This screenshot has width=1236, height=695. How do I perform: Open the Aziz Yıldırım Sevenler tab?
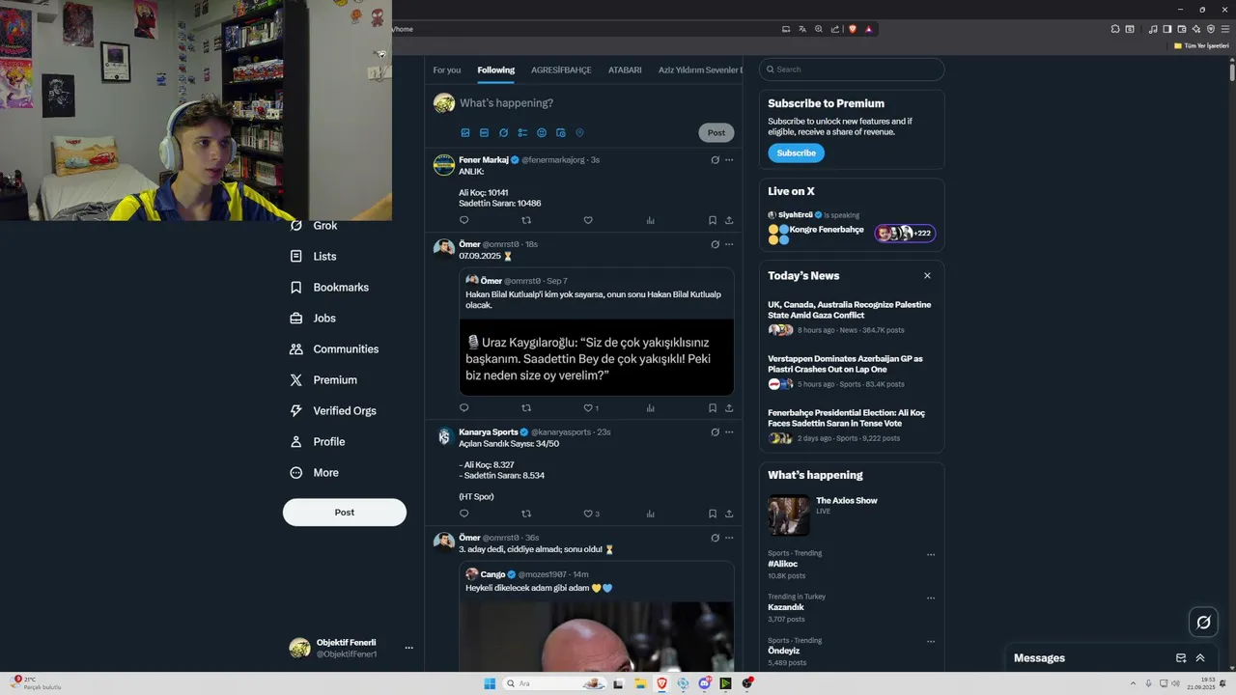pos(700,70)
